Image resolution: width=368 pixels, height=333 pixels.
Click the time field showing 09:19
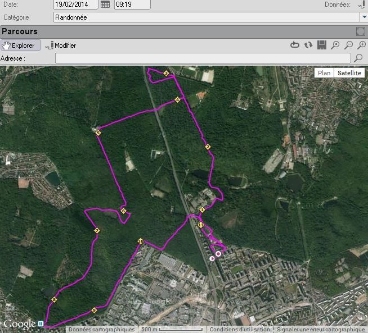coord(132,4)
